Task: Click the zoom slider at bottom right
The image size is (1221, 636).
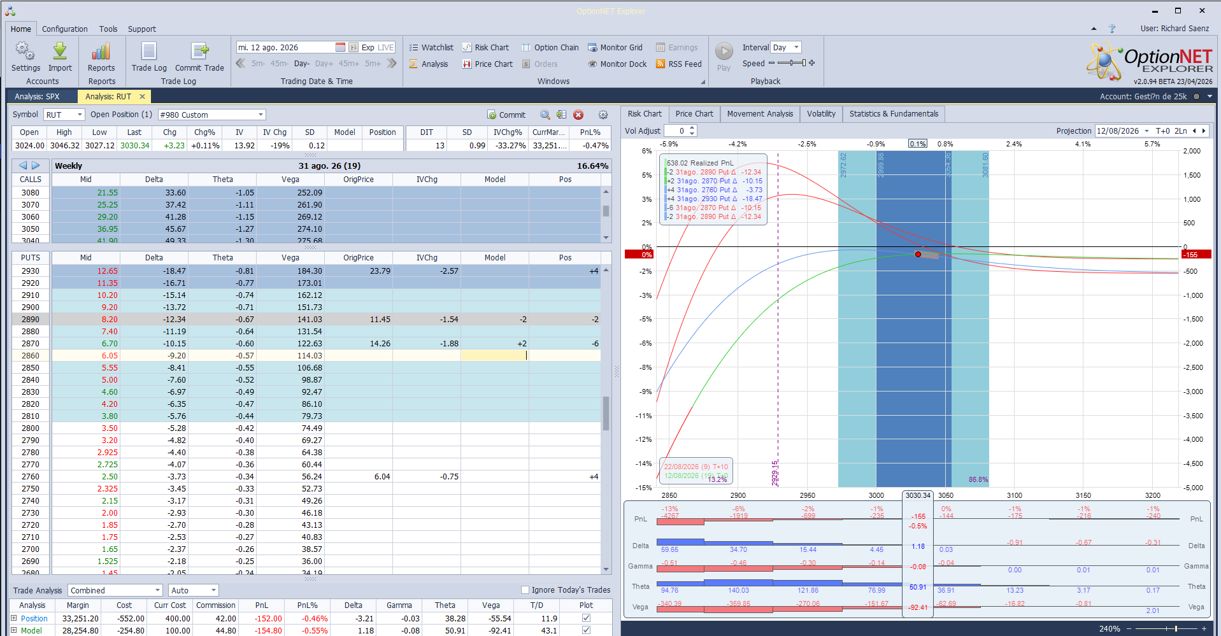Action: coord(1165,629)
